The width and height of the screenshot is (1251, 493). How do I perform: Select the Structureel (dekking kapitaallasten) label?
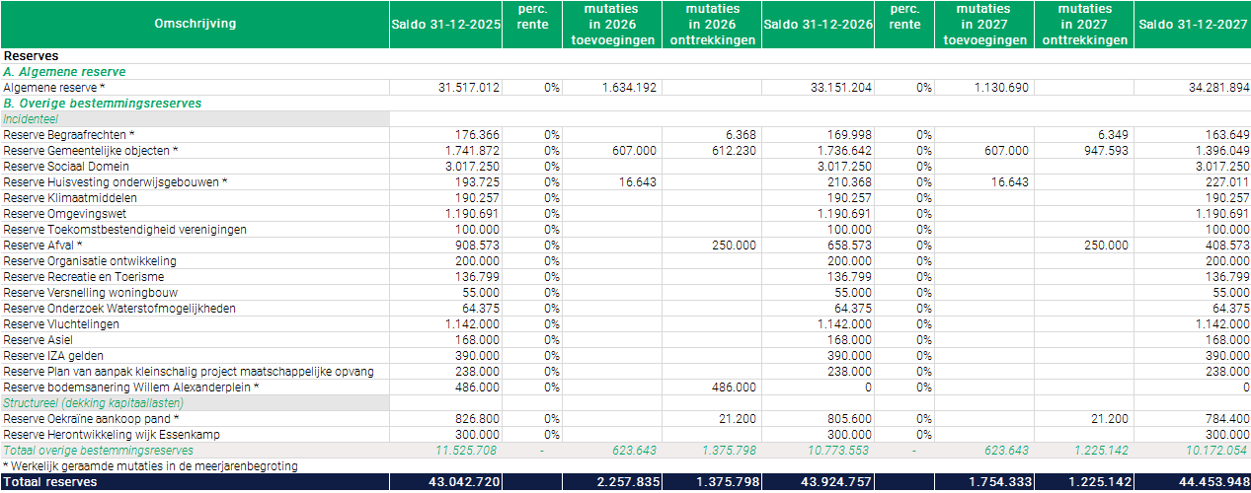coord(93,403)
